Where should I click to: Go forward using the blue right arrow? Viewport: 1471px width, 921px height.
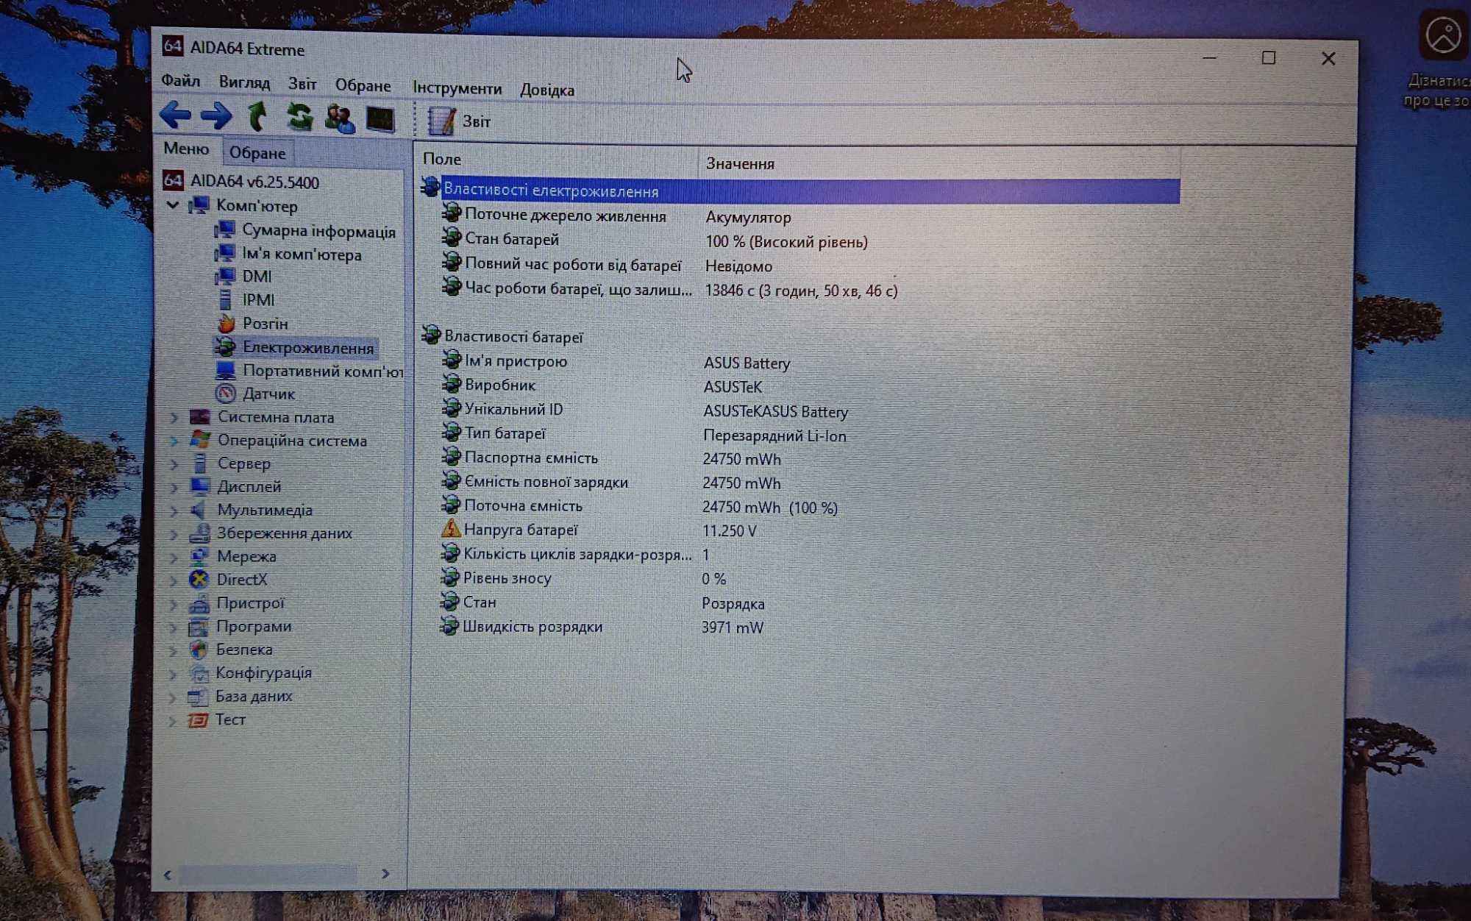click(x=216, y=115)
